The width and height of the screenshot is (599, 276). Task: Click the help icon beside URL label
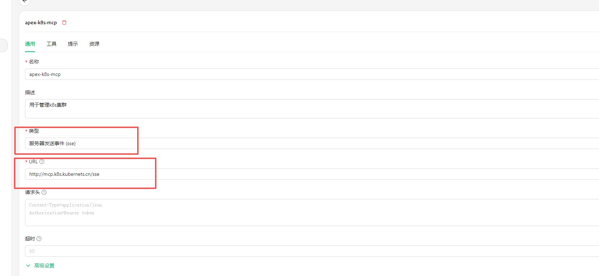(42, 162)
